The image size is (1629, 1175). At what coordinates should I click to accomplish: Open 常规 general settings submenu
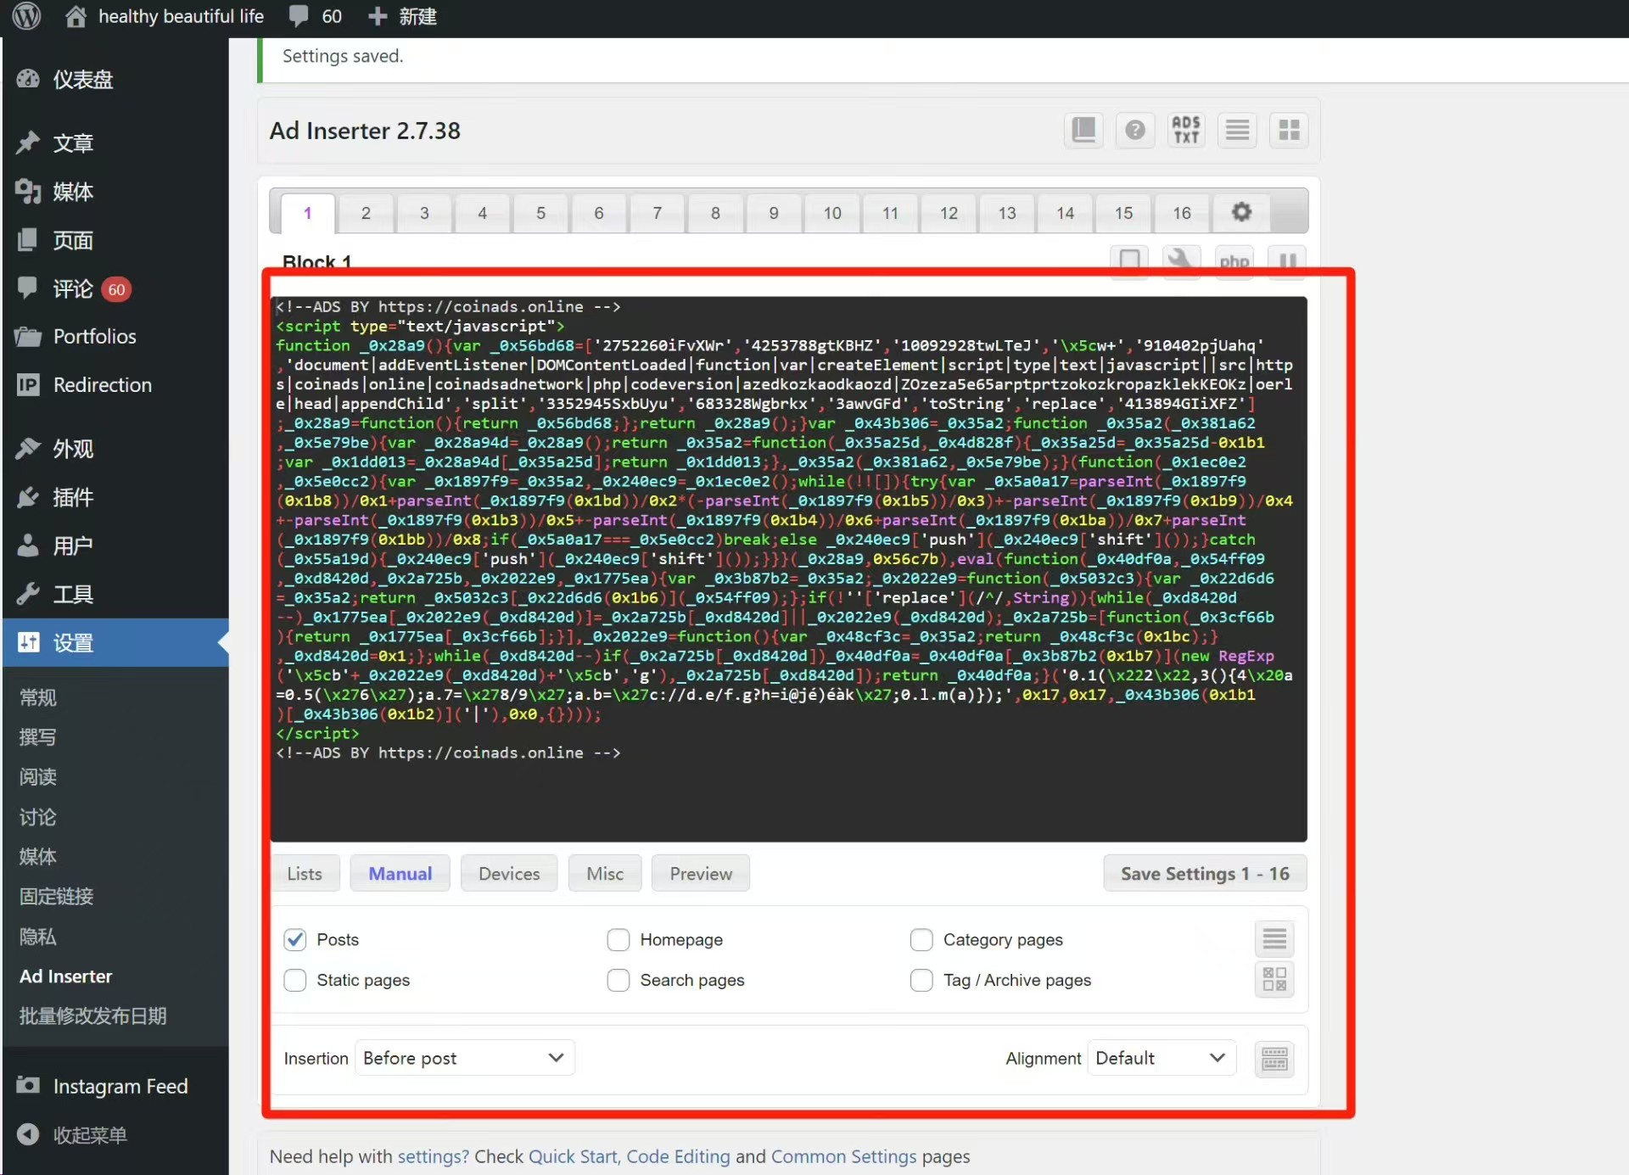(x=38, y=697)
